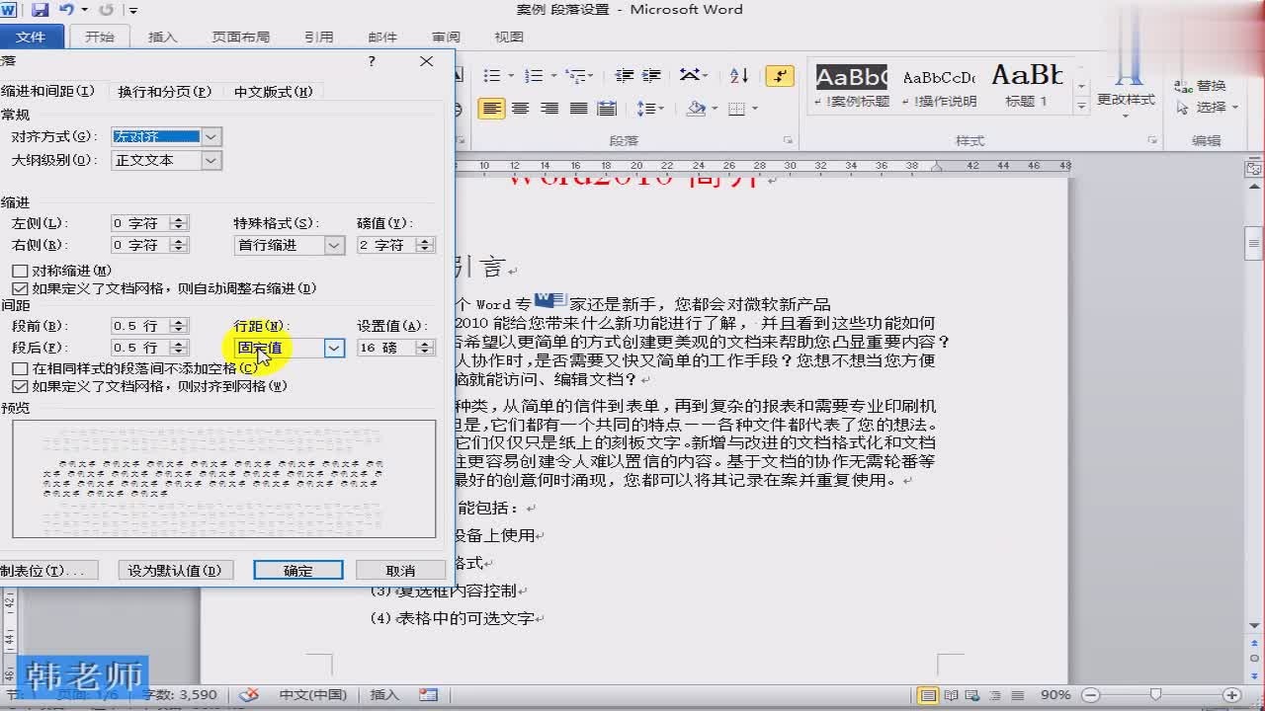Open the 视图 View ribbon tab
This screenshot has width=1265, height=711.
coord(508,37)
